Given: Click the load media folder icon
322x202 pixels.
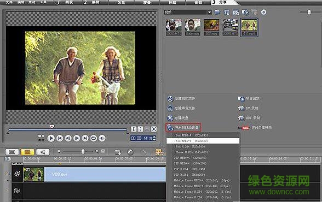Looking at the screenshot, I should tap(217, 12).
